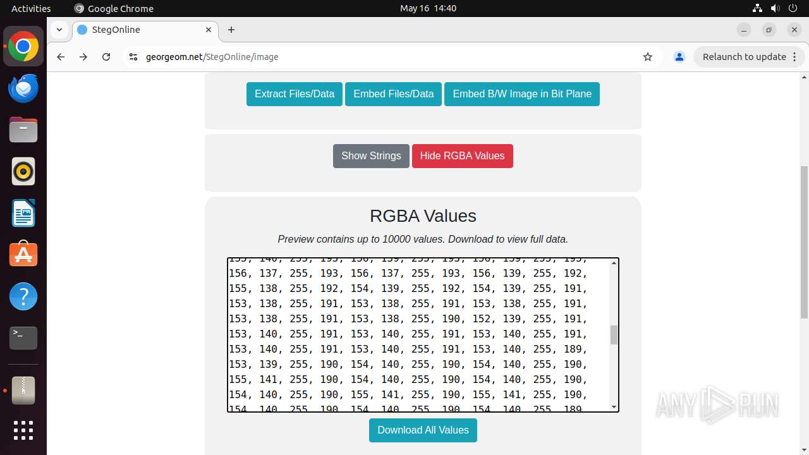
Task: Switch to the StegOnline tab
Action: (x=145, y=30)
